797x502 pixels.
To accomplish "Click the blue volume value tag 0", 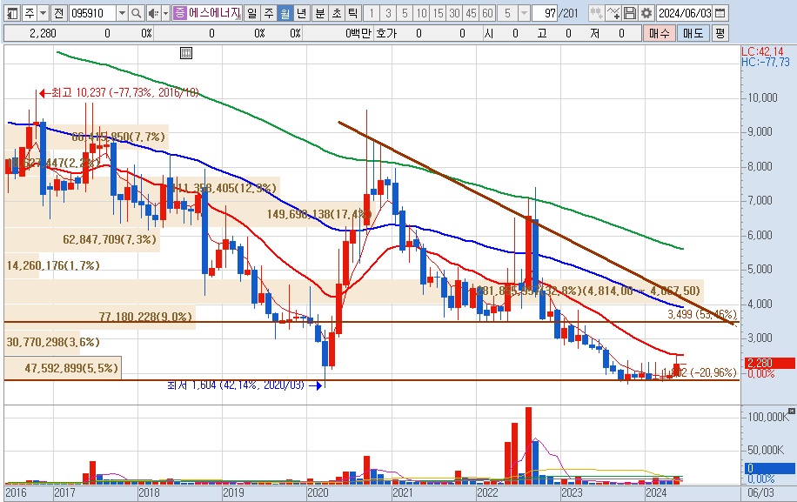I will (x=769, y=468).
